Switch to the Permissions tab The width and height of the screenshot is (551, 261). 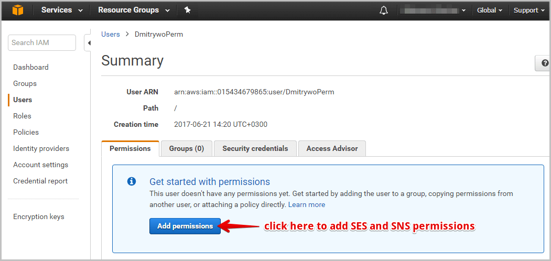click(x=131, y=149)
